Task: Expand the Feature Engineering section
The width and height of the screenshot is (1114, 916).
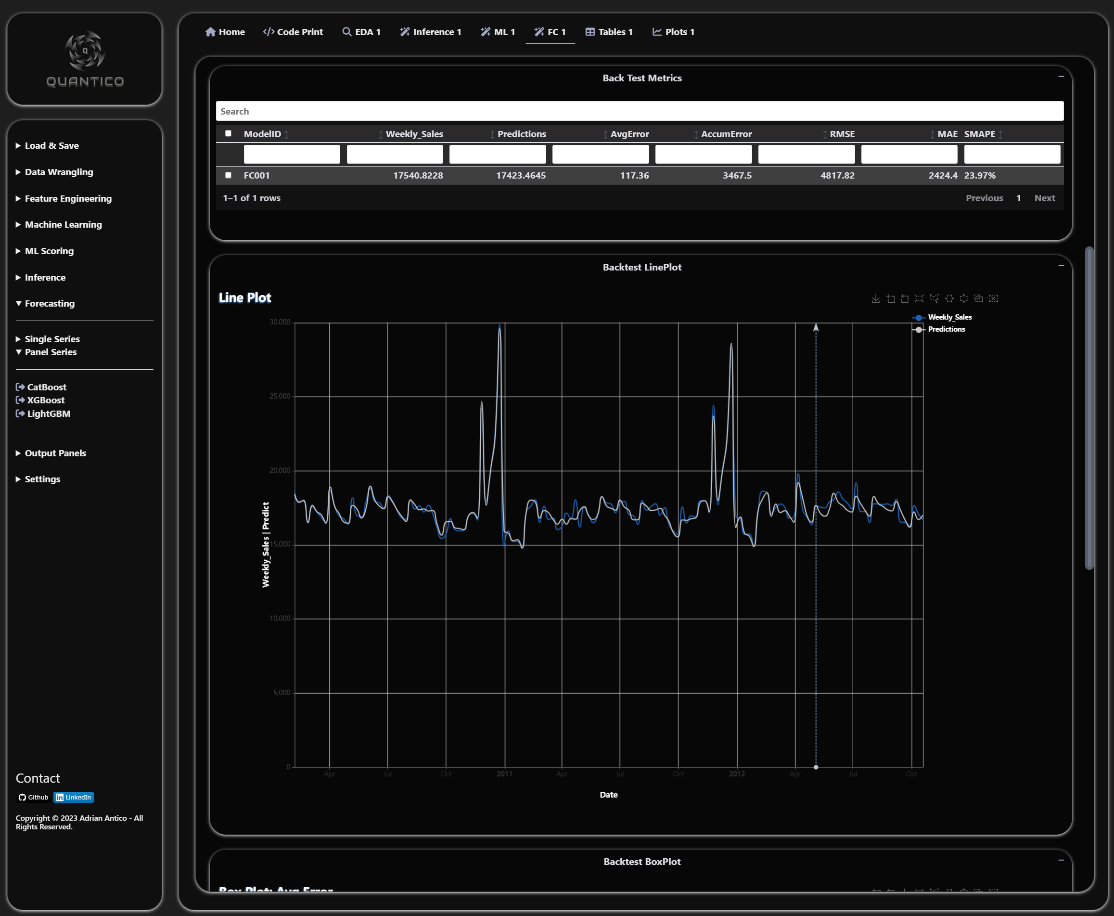Action: pyautogui.click(x=64, y=198)
